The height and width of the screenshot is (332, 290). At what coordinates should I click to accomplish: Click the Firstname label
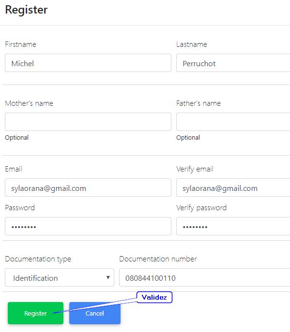21,44
